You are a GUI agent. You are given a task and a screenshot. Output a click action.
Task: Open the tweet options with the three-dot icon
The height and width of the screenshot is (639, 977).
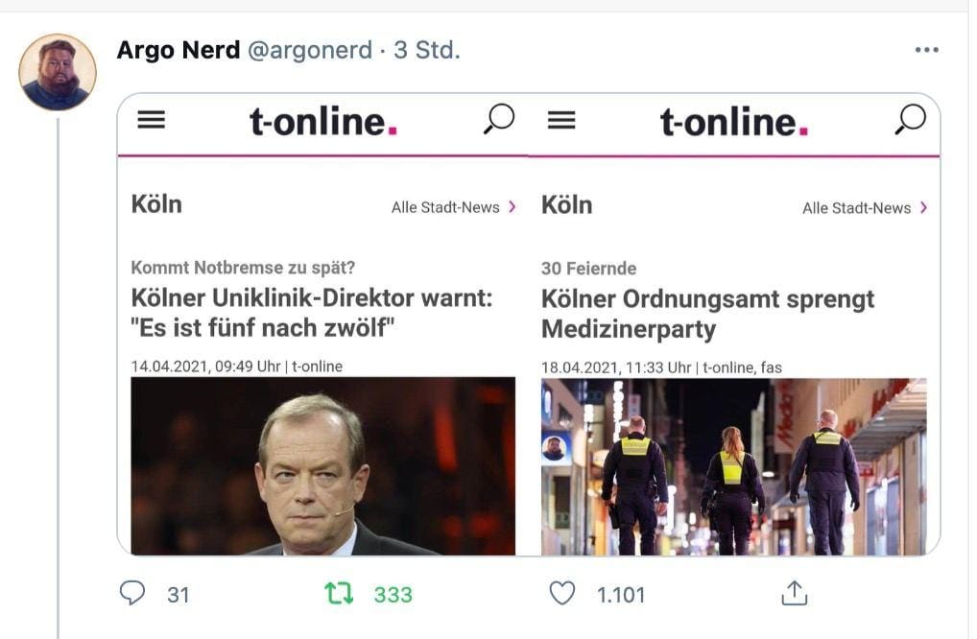tap(927, 48)
